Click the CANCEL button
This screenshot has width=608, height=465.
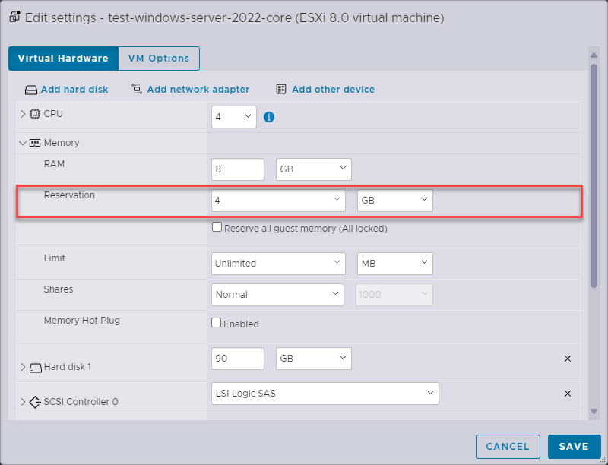coord(508,447)
